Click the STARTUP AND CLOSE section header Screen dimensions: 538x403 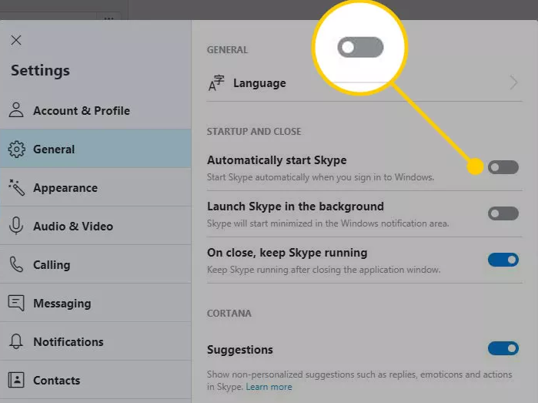tap(254, 132)
